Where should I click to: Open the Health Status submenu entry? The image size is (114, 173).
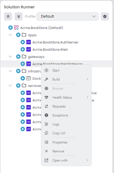coord(66,97)
